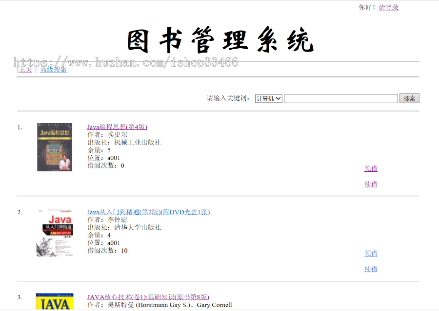Click the JAVA核心技术 cover thumbnail

coord(54,304)
